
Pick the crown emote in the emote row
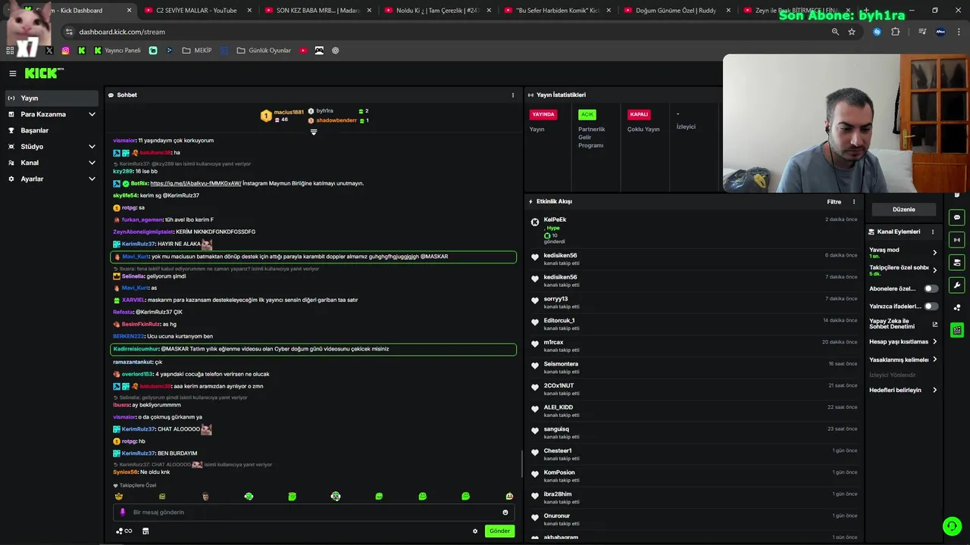click(119, 497)
